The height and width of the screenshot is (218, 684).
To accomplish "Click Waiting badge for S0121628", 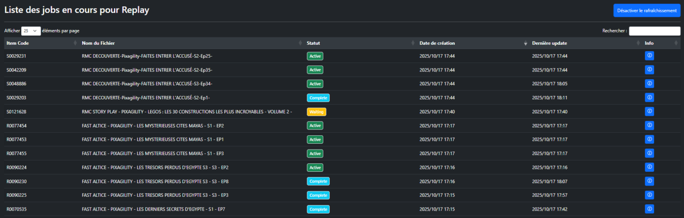I will (x=316, y=112).
